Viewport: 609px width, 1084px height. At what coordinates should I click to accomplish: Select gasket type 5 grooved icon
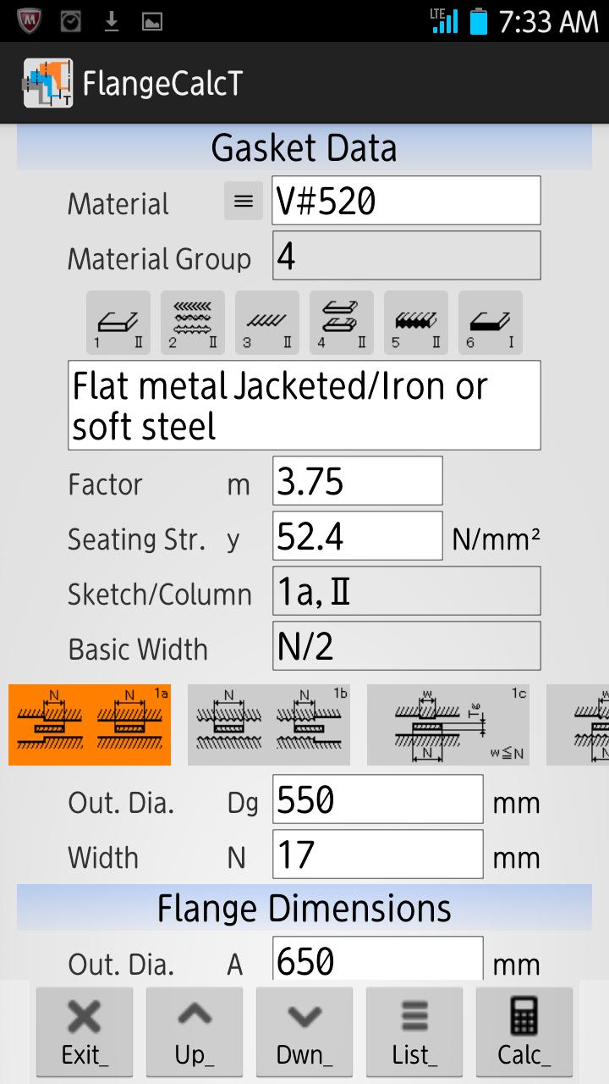(x=416, y=323)
